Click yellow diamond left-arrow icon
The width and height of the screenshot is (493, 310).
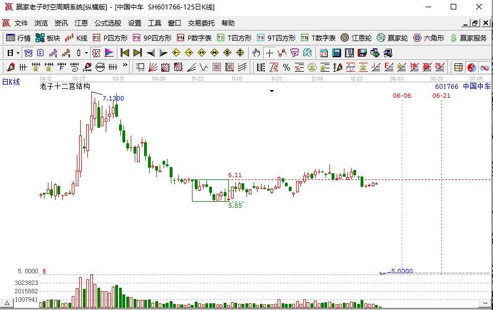tap(176, 53)
